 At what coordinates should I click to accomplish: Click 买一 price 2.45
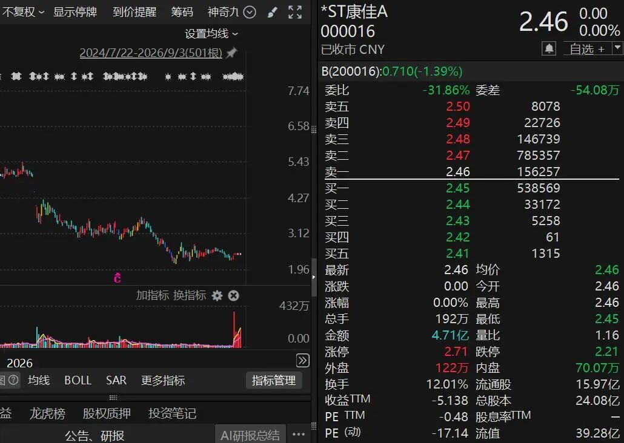click(x=457, y=188)
